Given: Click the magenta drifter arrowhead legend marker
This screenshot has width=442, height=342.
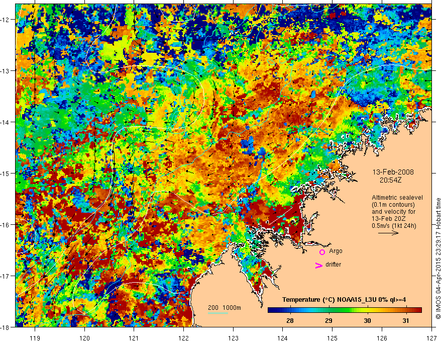Looking at the screenshot, I should tap(318, 265).
